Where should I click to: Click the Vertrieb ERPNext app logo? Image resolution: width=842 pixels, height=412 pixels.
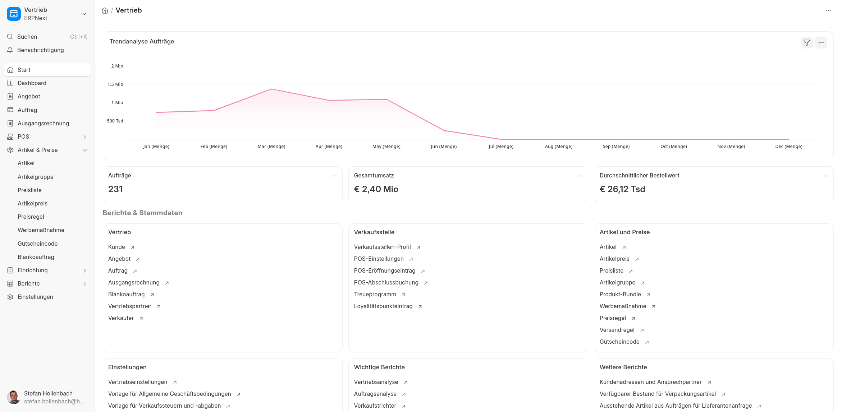[x=14, y=14]
